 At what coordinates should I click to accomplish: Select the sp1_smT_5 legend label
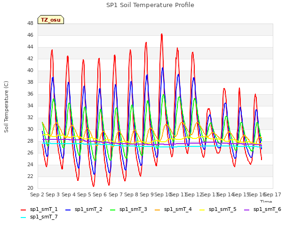pyautogui.click(x=222, y=209)
